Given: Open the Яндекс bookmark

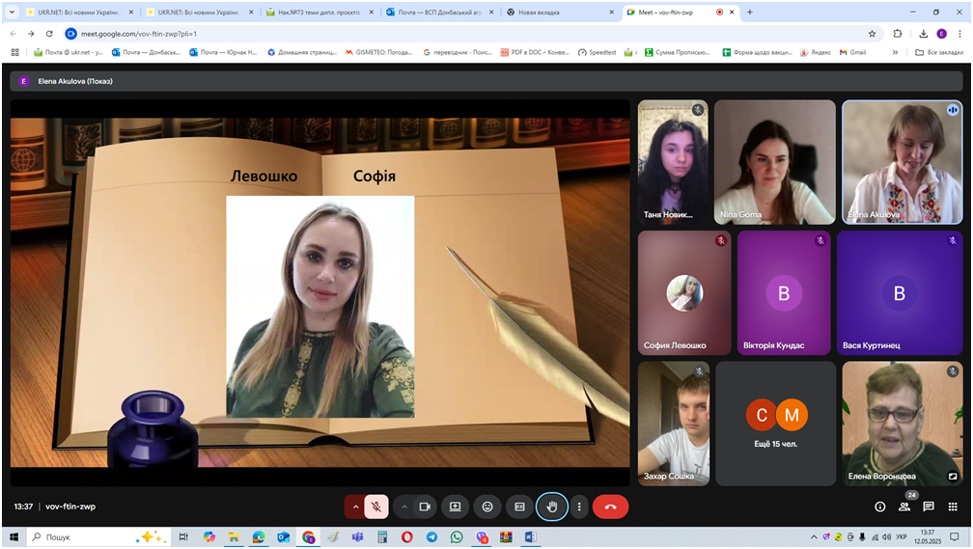Looking at the screenshot, I should pyautogui.click(x=816, y=52).
